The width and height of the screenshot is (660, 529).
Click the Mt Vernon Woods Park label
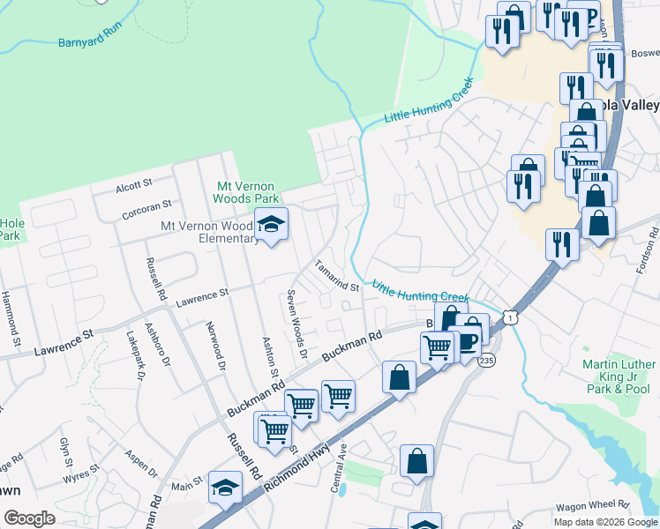point(246,192)
